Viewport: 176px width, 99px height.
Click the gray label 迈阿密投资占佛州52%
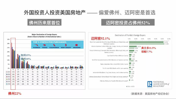(x=128, y=23)
